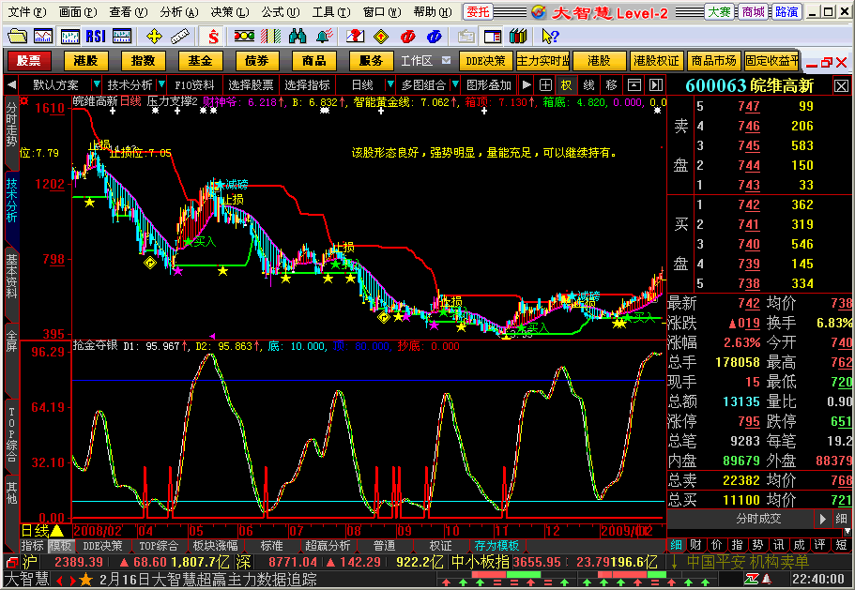Open the 工具 menu
Screen dimensions: 855x590
(331, 12)
